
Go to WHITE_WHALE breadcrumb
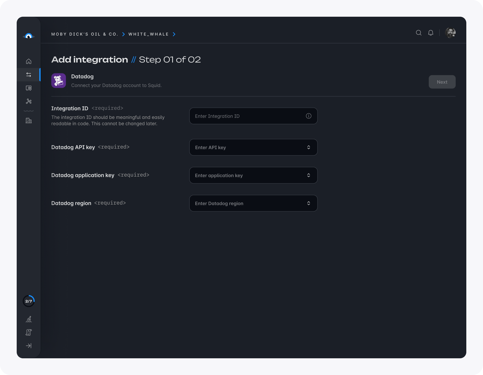149,34
